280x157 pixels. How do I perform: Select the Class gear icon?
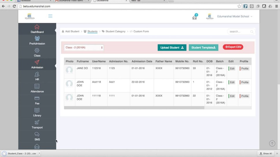[37, 50]
